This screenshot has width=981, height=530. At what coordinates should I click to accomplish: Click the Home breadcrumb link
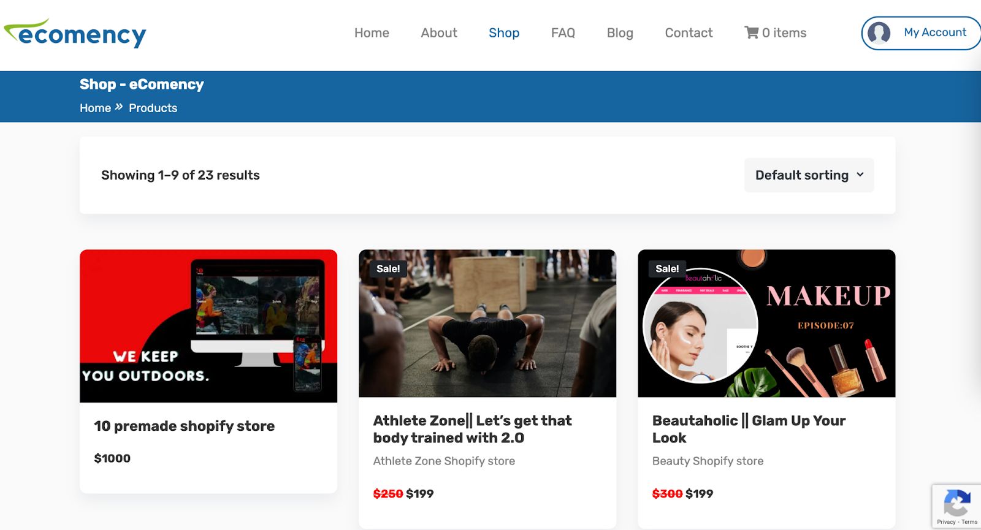(x=95, y=108)
